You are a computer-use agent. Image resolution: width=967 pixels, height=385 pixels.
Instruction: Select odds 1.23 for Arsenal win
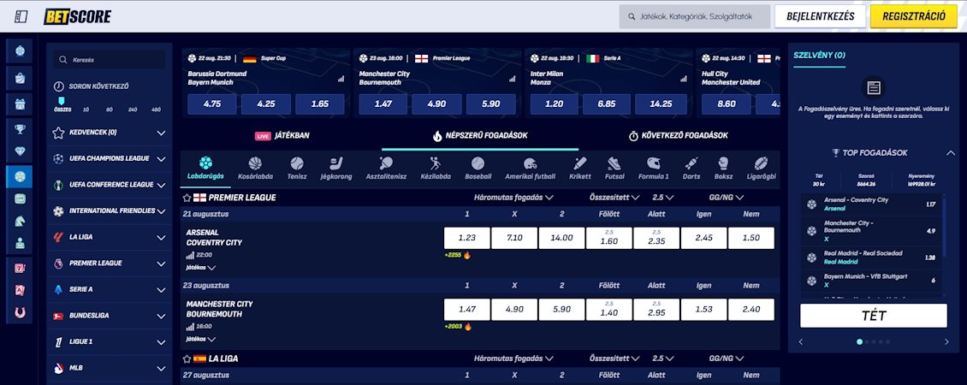467,238
